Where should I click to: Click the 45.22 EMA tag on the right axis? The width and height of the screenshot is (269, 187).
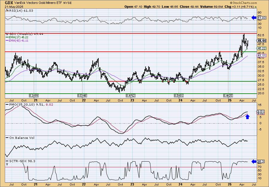(262, 48)
